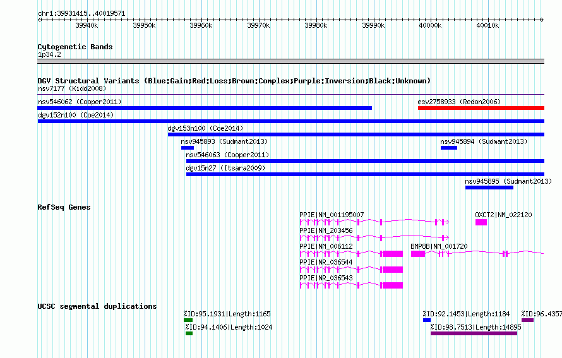Click the PPIE|NM_006112 transcript glyph
Image resolution: width=562 pixels, height=358 pixels.
351,254
